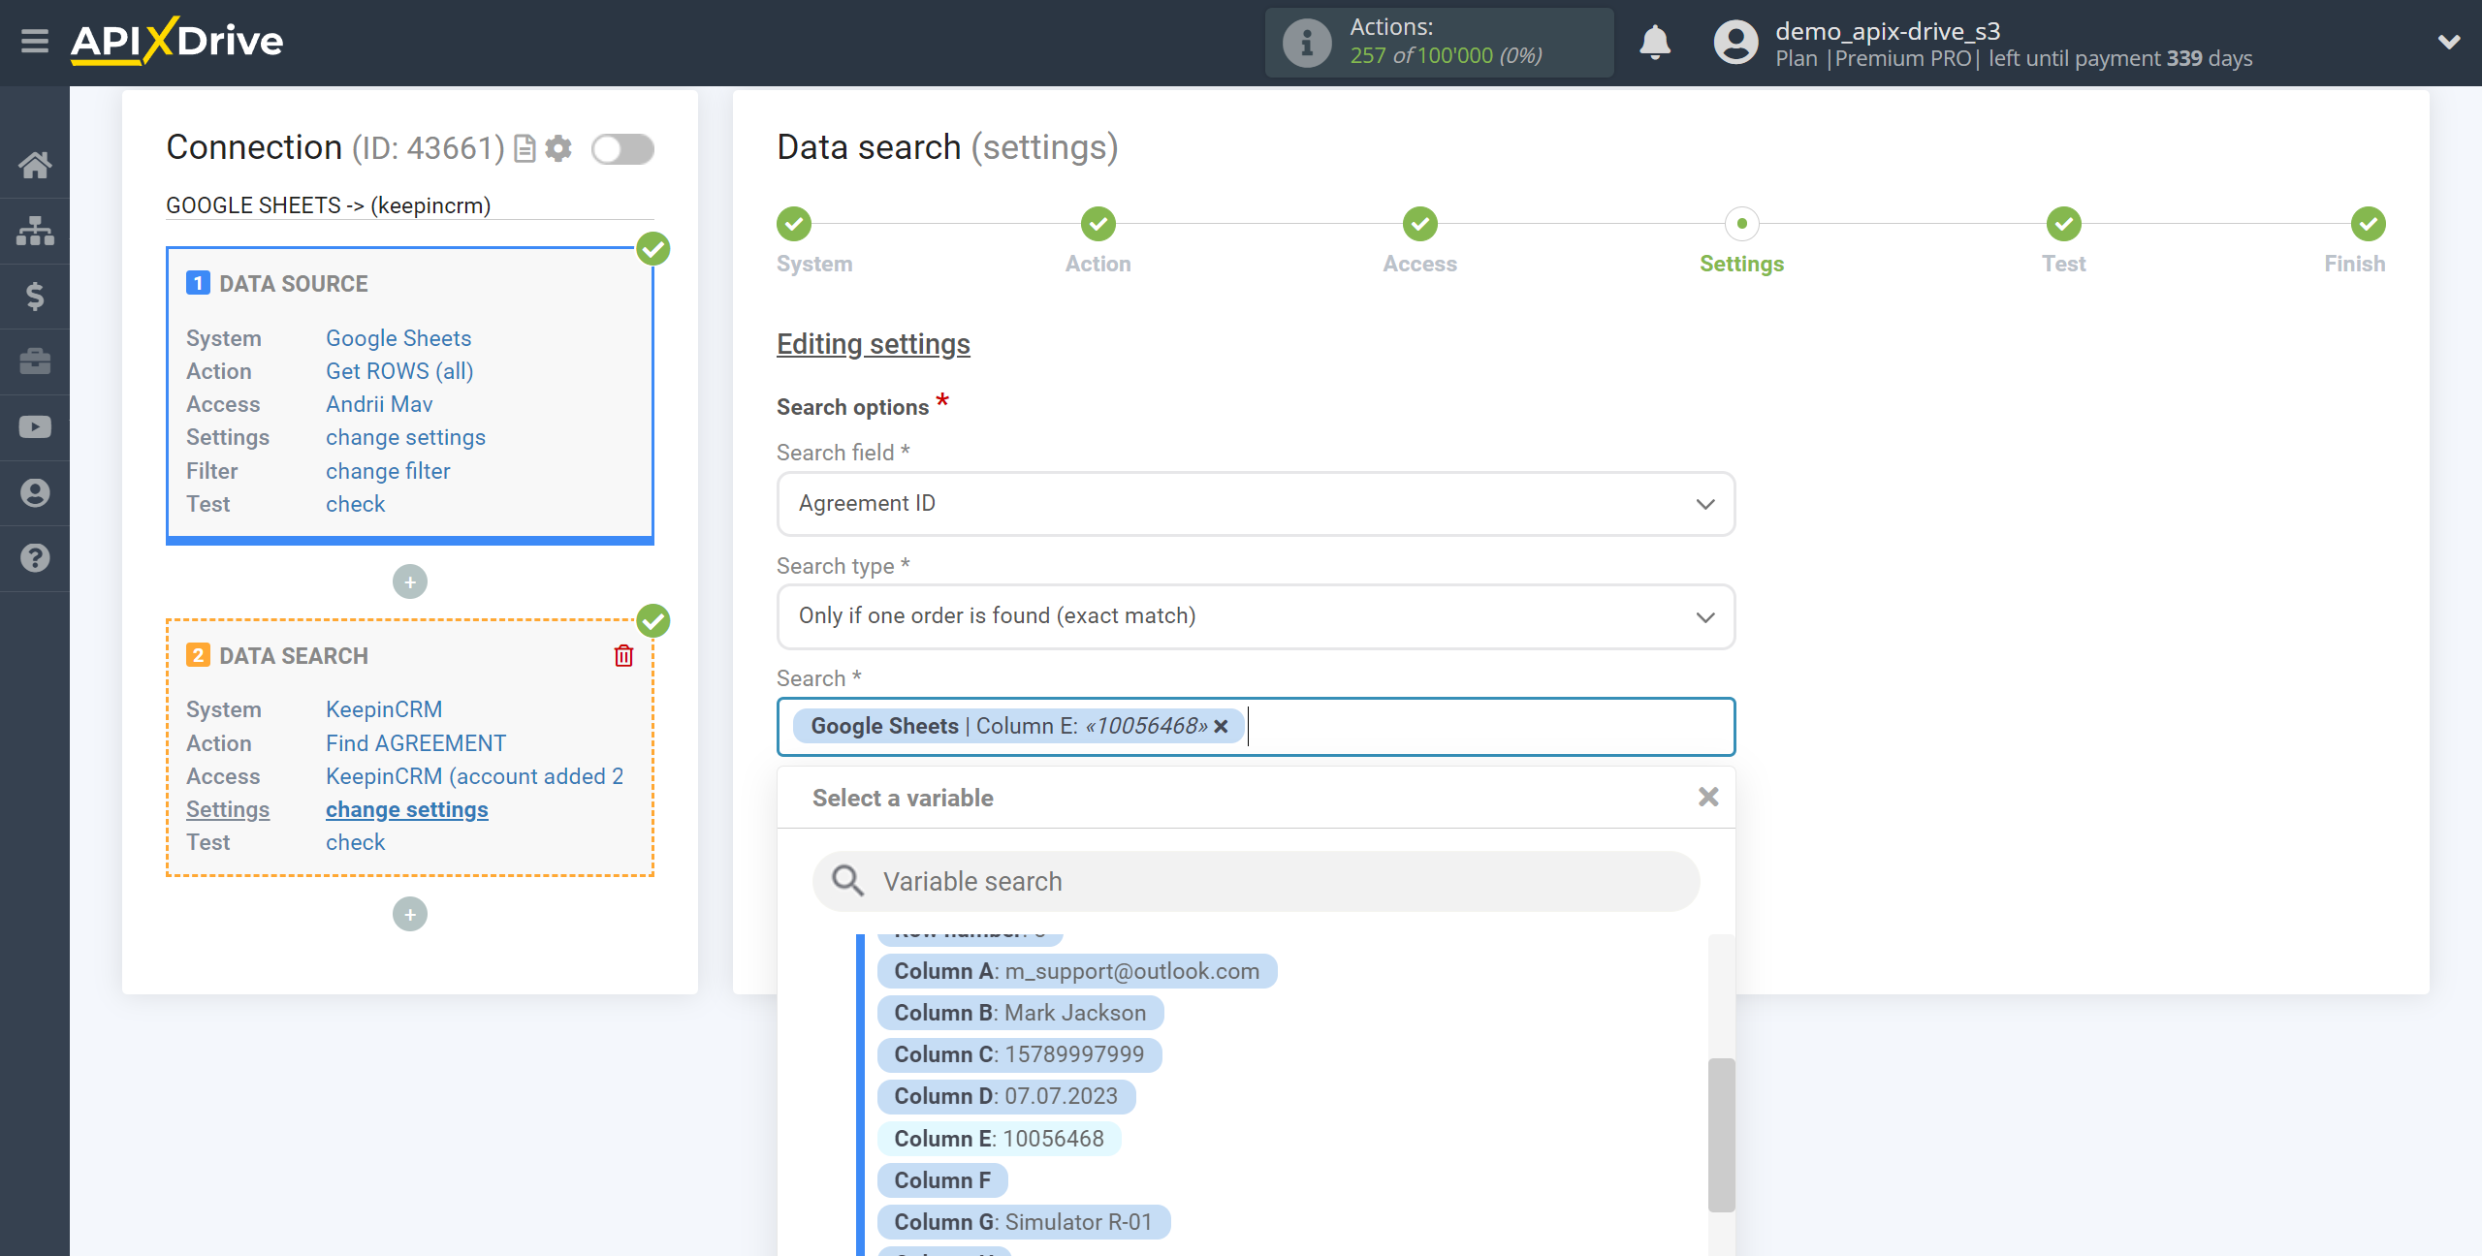
Task: Click the variable list scrollbar thumb
Action: (x=1721, y=1134)
